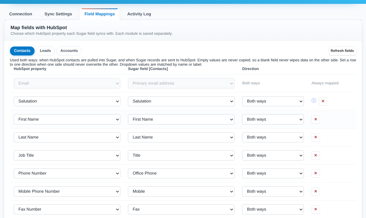Viewport: 366px width, 218px height.
Task: Change the sync direction for the First Name row
Action: 273,119
